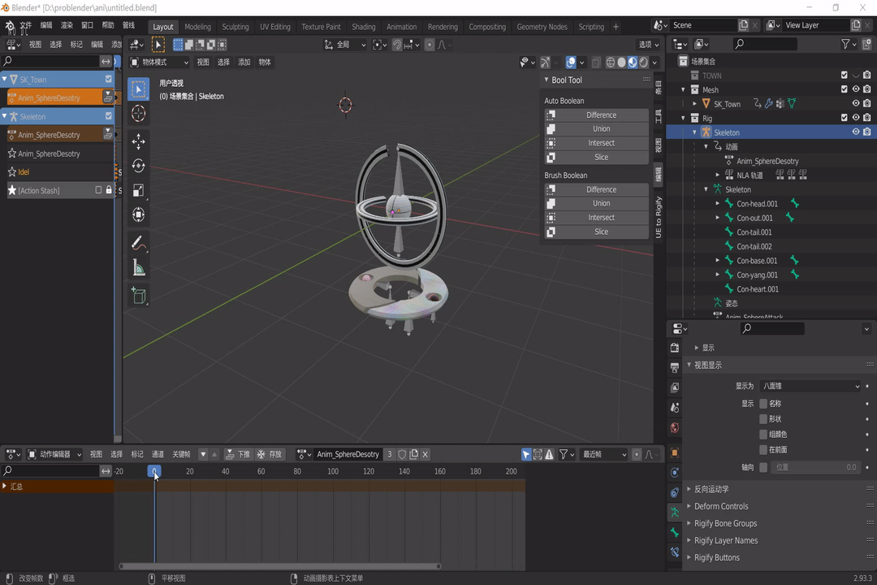Switch to the Shading workspace tab
This screenshot has height=585, width=877.
coord(364,26)
